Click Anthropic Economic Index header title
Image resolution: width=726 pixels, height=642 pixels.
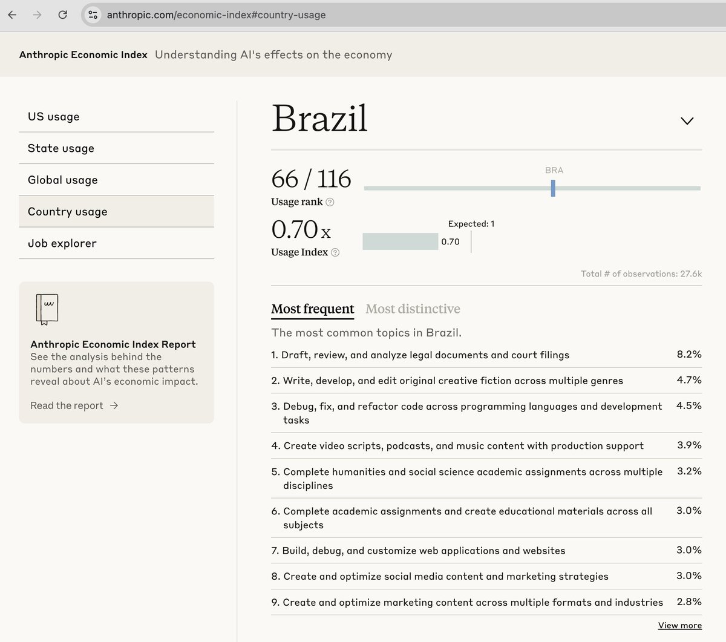pos(83,54)
